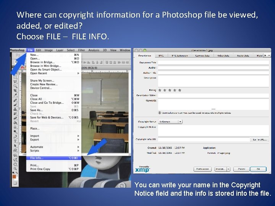Viewport: 275px width, 206px height.
Task: Select the Lasso tool in Photoshop toolbar
Action: pyautogui.click(x=15, y=82)
